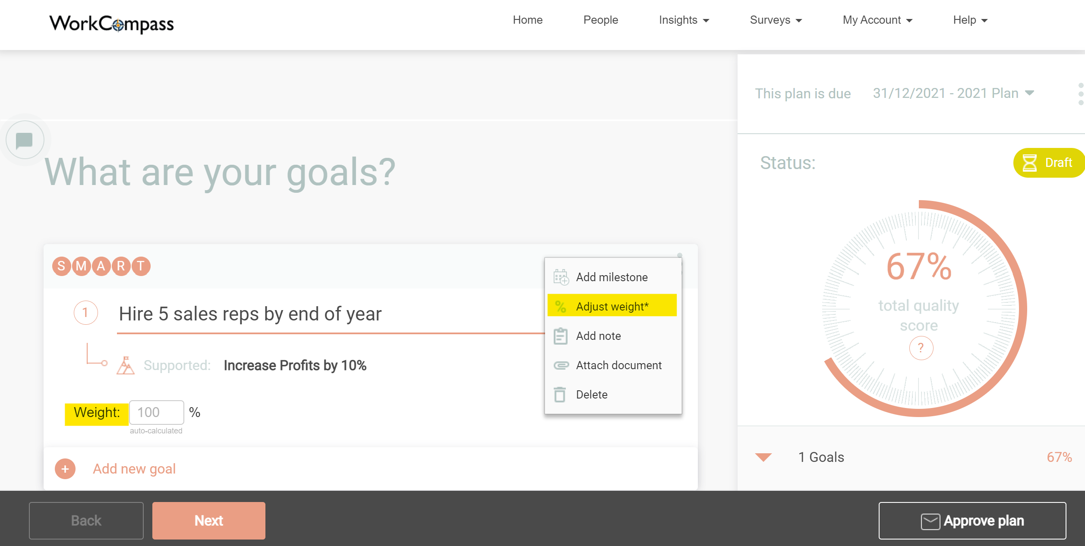The image size is (1085, 546).
Task: Open the 2021 Plan due date dropdown
Action: pos(953,93)
